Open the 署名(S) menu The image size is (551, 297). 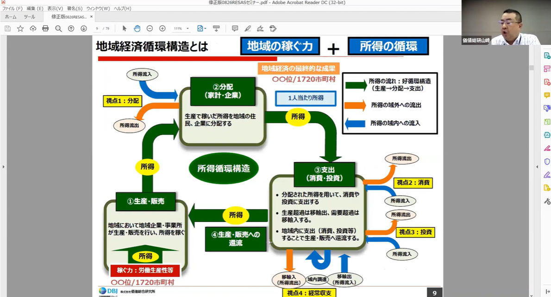point(75,8)
